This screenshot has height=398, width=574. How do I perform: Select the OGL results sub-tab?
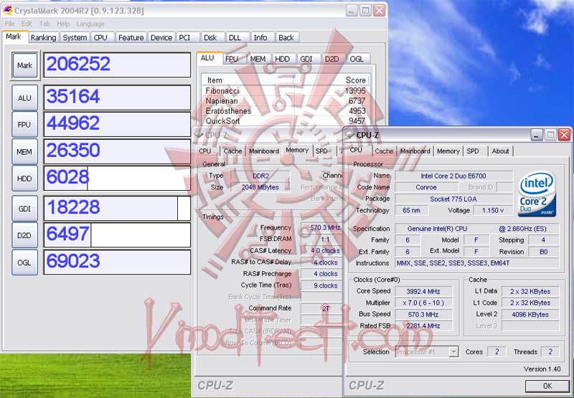(357, 59)
